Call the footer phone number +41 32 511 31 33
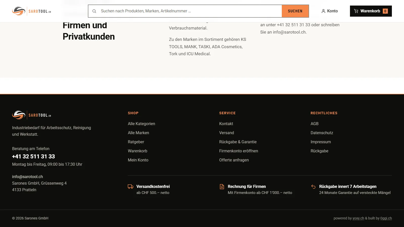This screenshot has height=227, width=404. point(33,156)
